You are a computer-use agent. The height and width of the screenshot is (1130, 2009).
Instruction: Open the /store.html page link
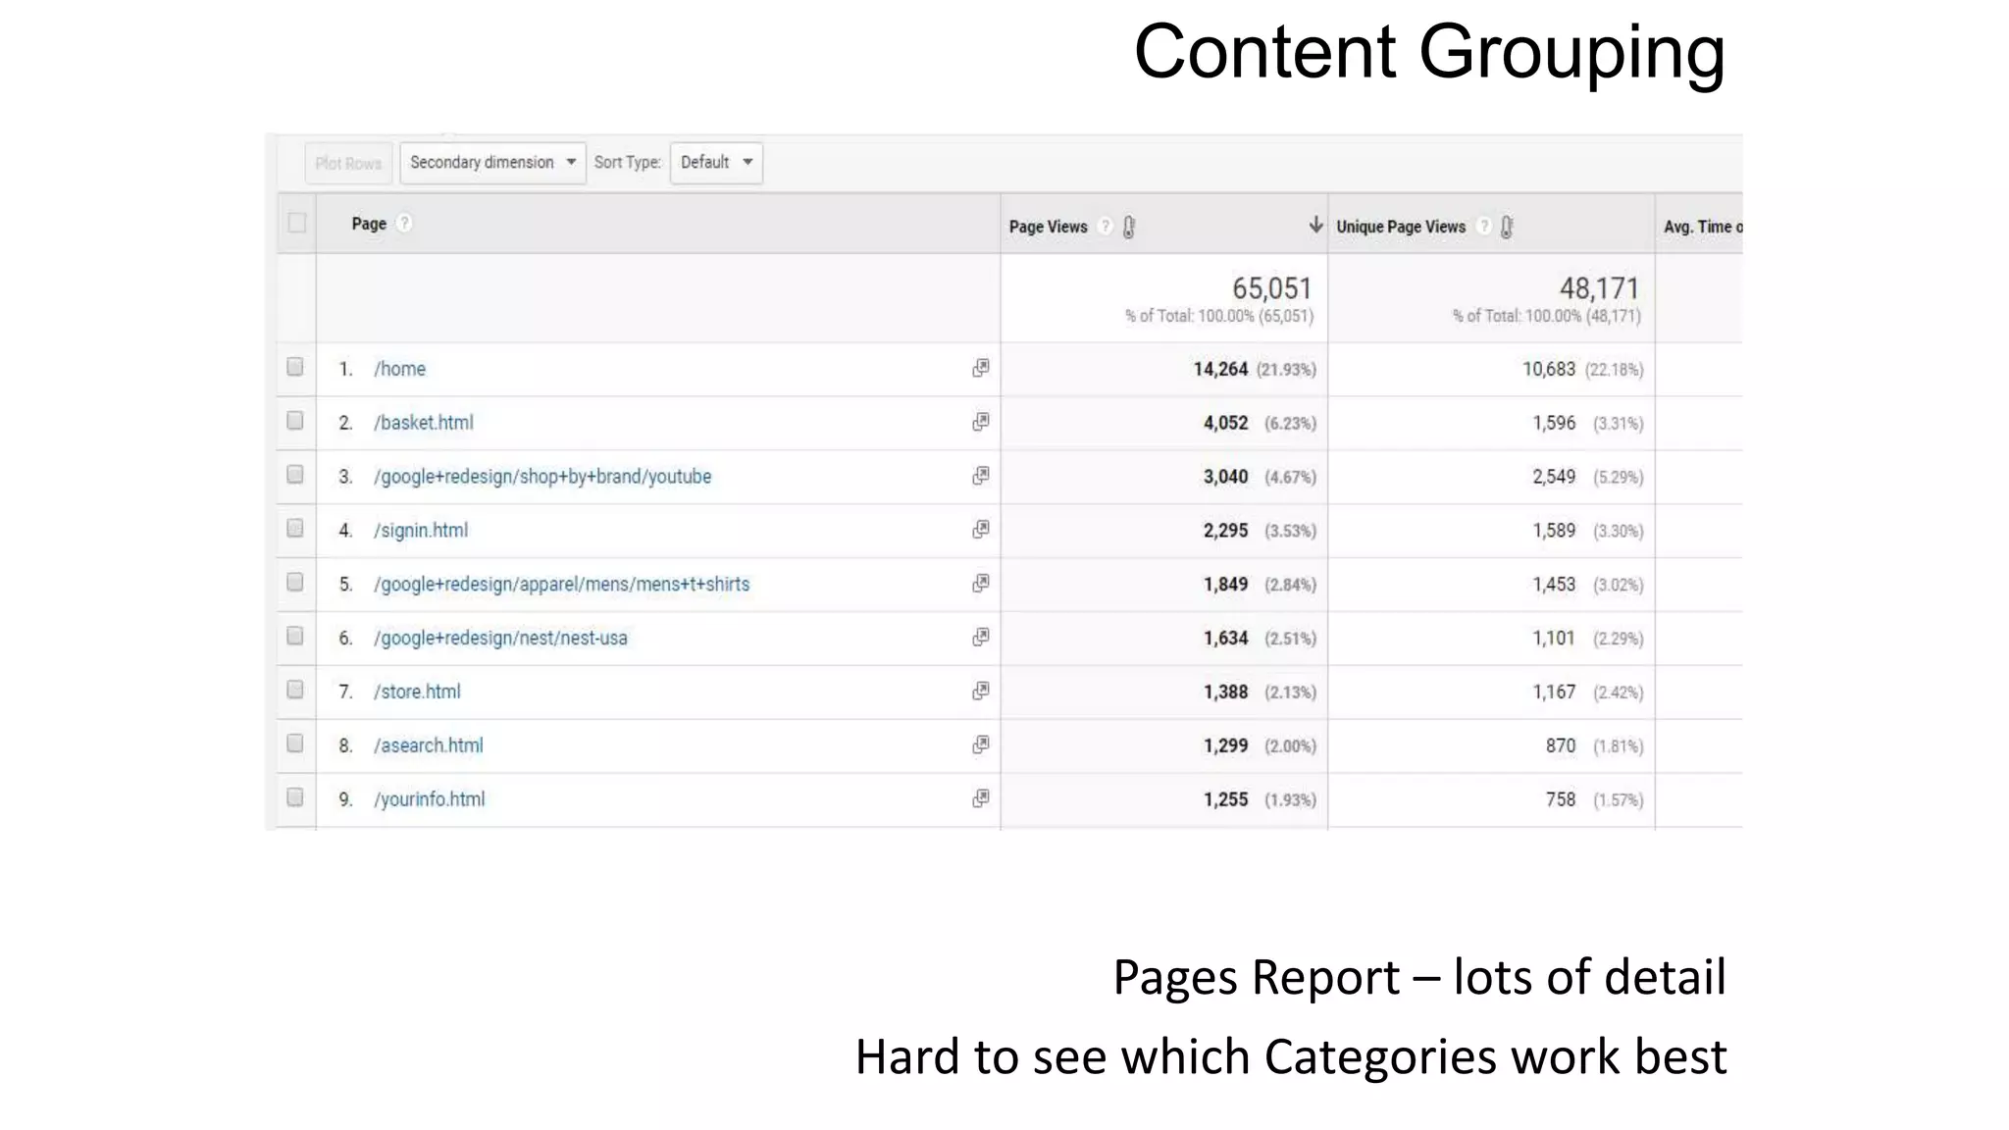point(417,692)
